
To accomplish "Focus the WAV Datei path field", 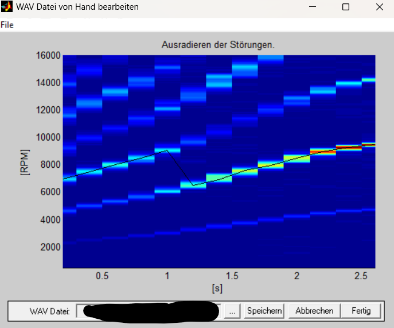I will click(x=148, y=311).
